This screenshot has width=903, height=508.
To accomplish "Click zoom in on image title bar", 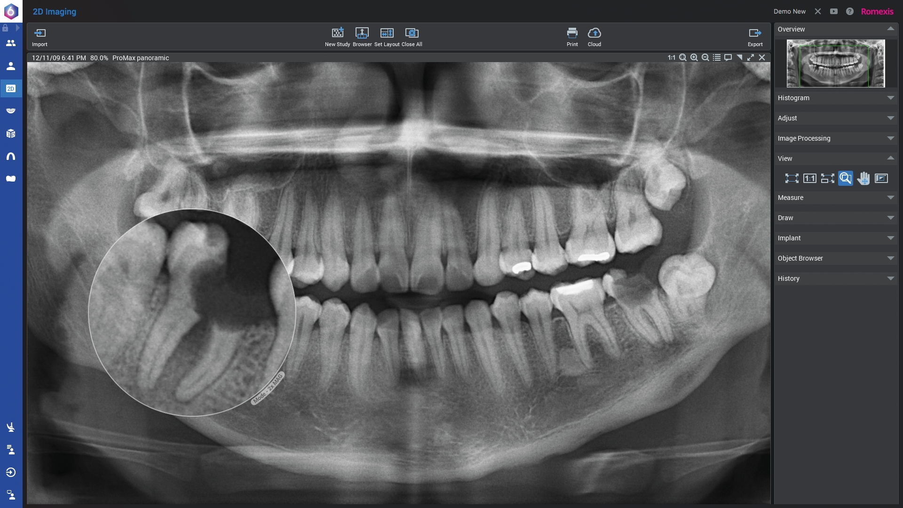I will pyautogui.click(x=694, y=57).
